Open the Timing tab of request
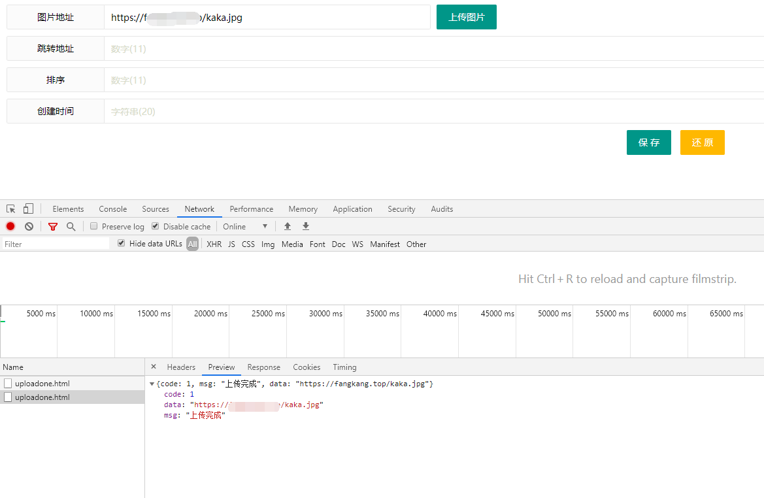This screenshot has width=764, height=498. [344, 367]
